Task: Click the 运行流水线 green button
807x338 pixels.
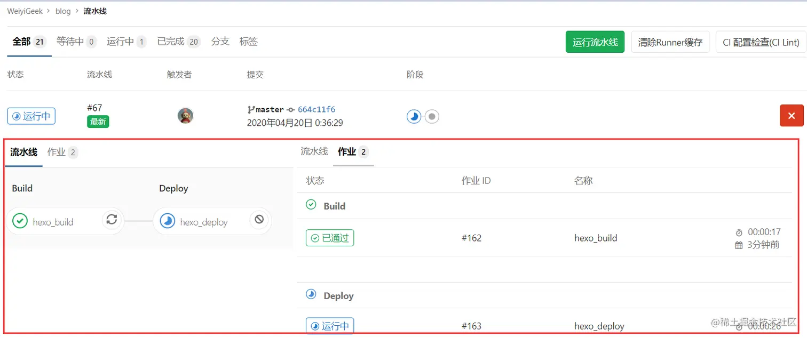Action: pyautogui.click(x=595, y=42)
